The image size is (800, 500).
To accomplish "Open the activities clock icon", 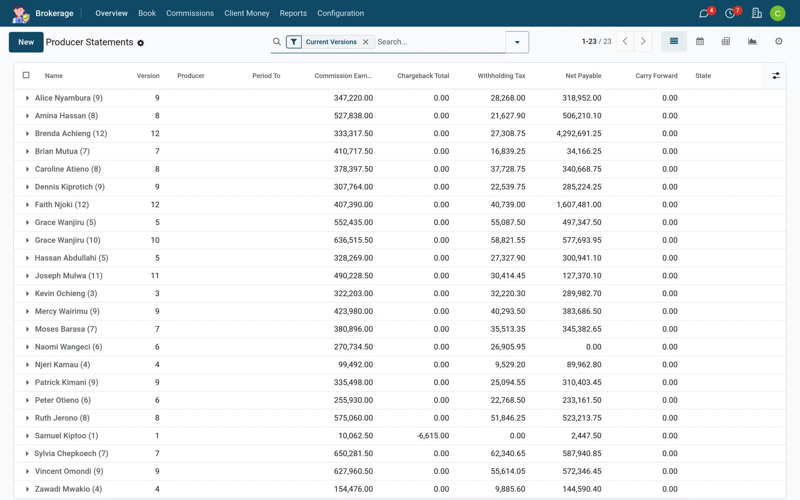I will pos(730,13).
